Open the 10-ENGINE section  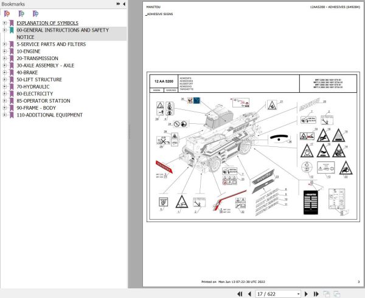(29, 52)
